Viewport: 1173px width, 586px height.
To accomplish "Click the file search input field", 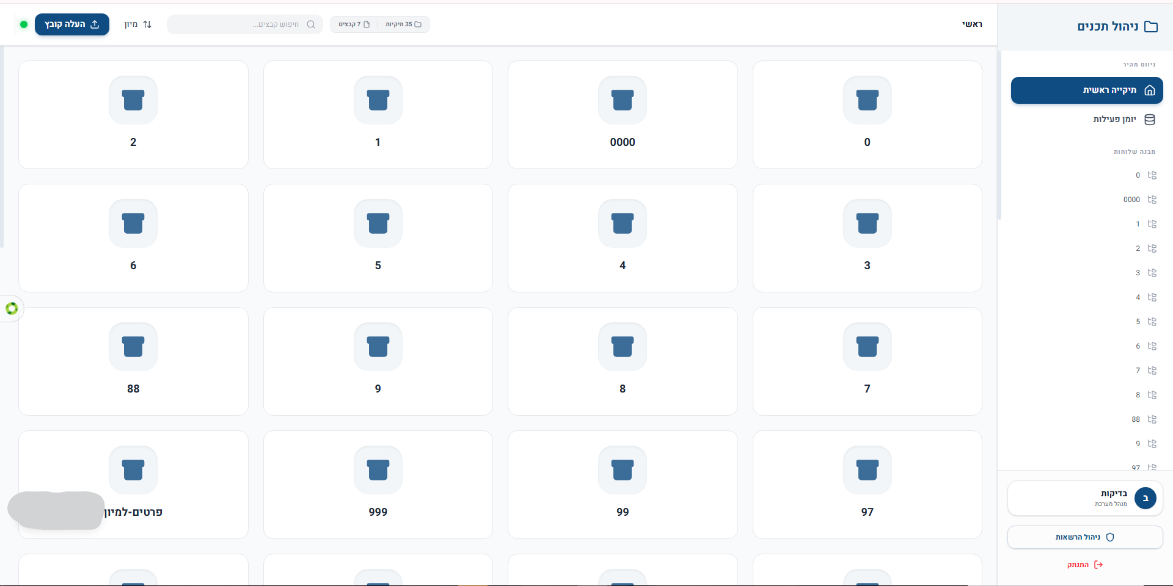I will (244, 24).
